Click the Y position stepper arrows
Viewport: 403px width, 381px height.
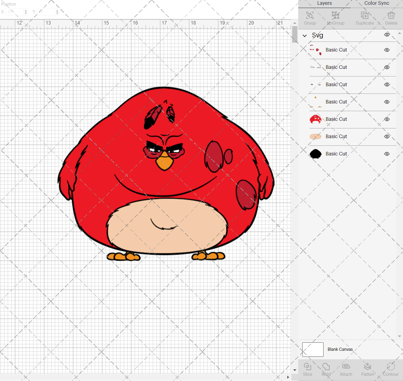[x=57, y=12]
